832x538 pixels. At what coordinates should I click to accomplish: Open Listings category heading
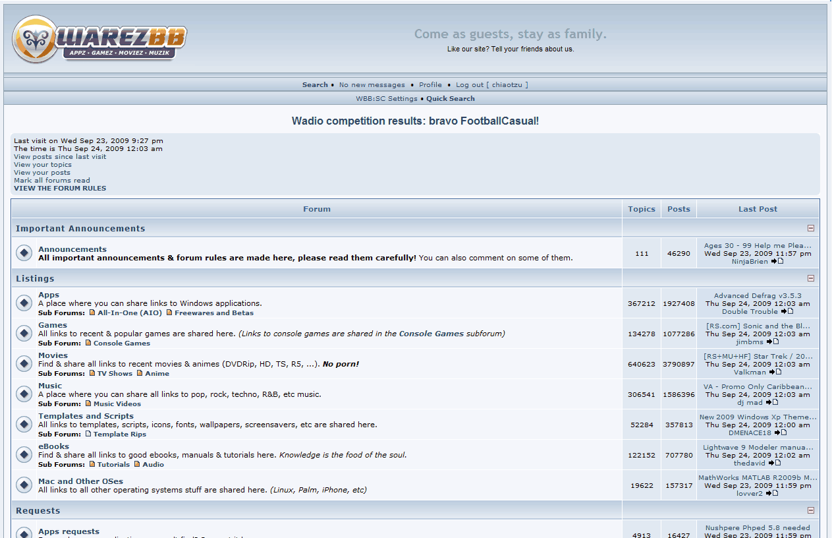point(35,278)
